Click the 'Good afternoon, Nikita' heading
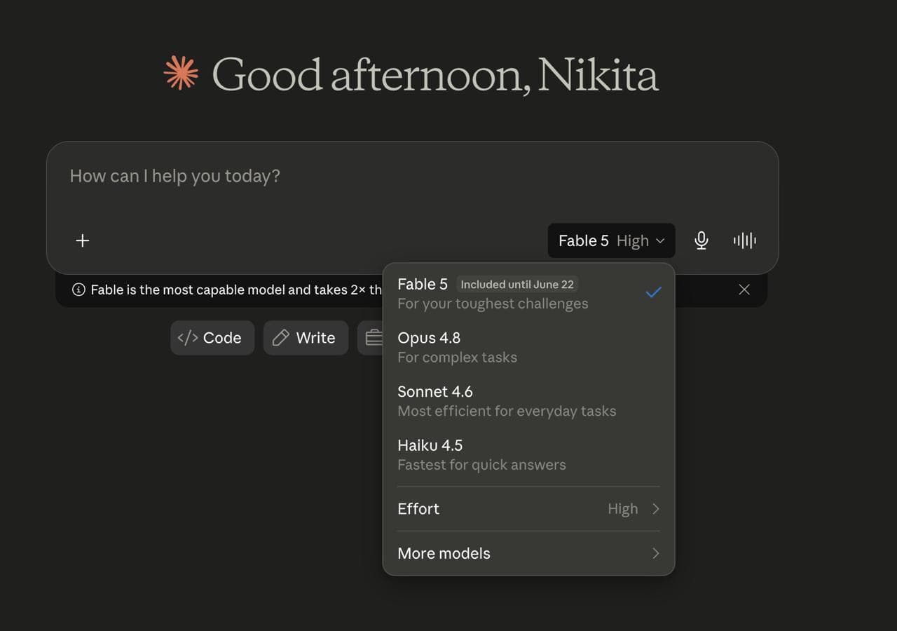Viewport: 897px width, 631px height. point(435,74)
